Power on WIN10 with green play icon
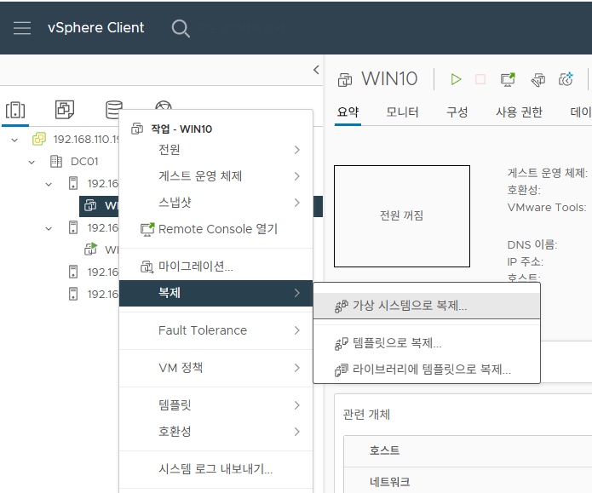This screenshot has height=493, width=592. click(x=456, y=79)
